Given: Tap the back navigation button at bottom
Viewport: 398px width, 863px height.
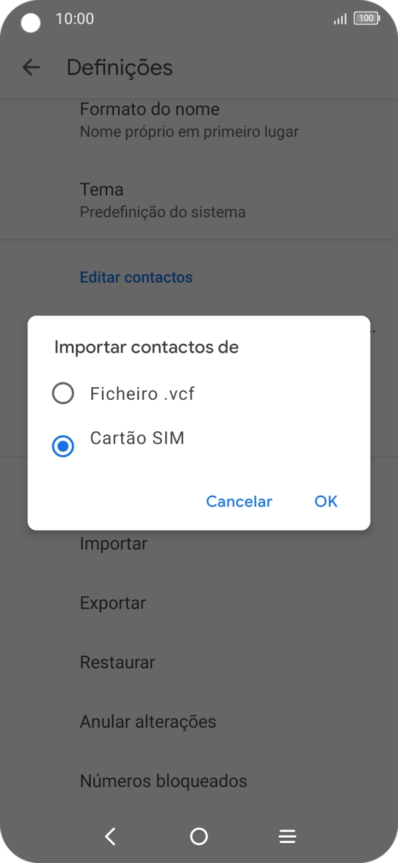Looking at the screenshot, I should (110, 836).
